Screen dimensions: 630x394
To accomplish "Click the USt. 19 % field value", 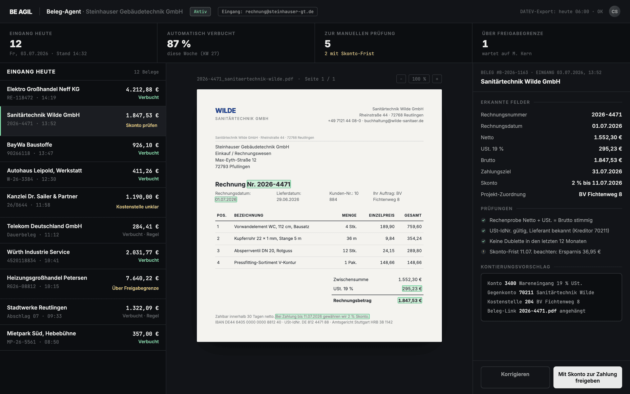I will click(610, 149).
